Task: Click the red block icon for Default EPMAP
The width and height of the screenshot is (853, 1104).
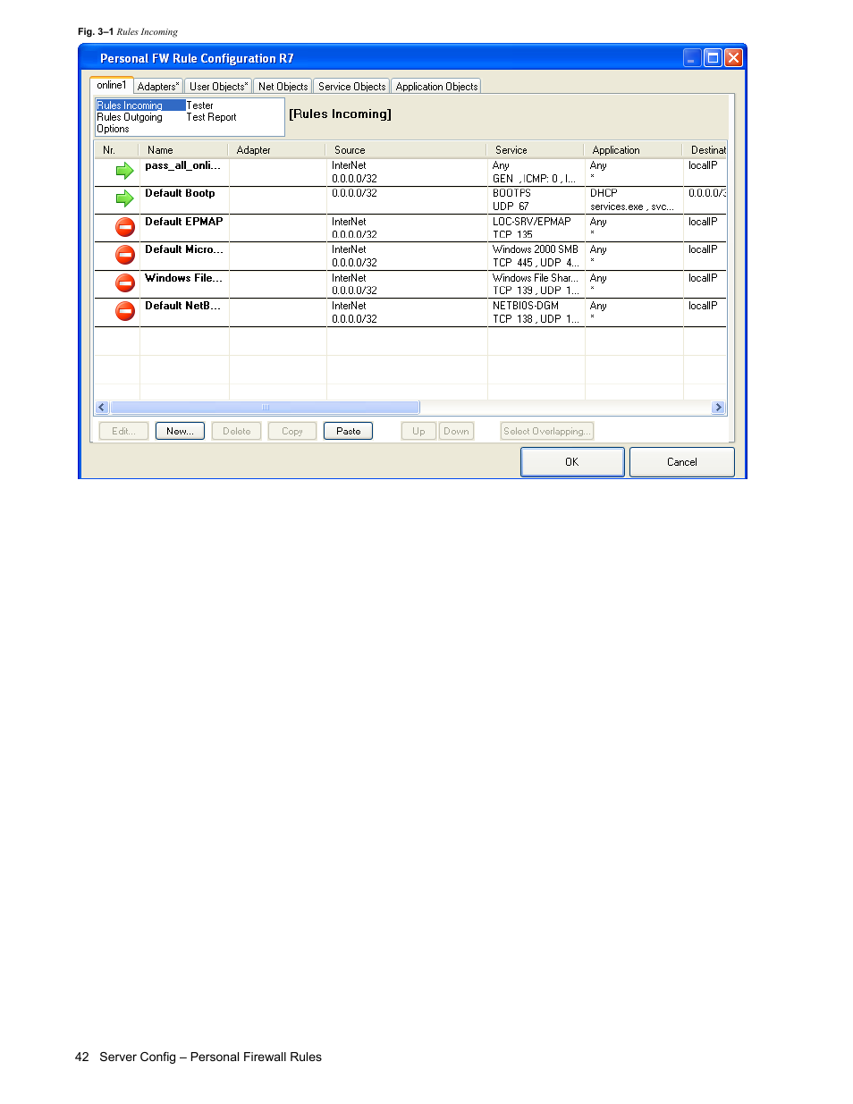Action: click(x=125, y=227)
